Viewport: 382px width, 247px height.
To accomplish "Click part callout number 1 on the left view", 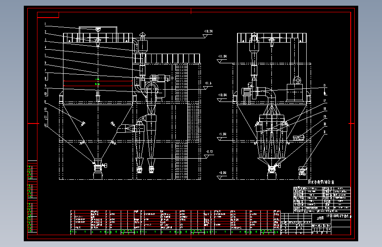I will (45, 24).
